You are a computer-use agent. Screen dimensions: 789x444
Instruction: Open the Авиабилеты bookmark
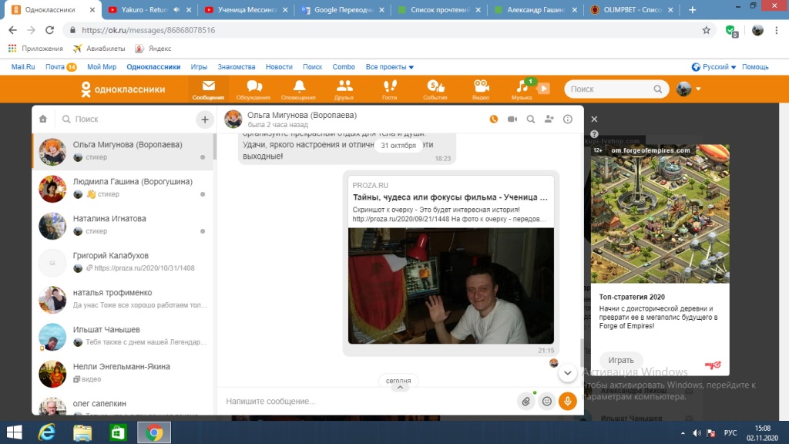[99, 49]
